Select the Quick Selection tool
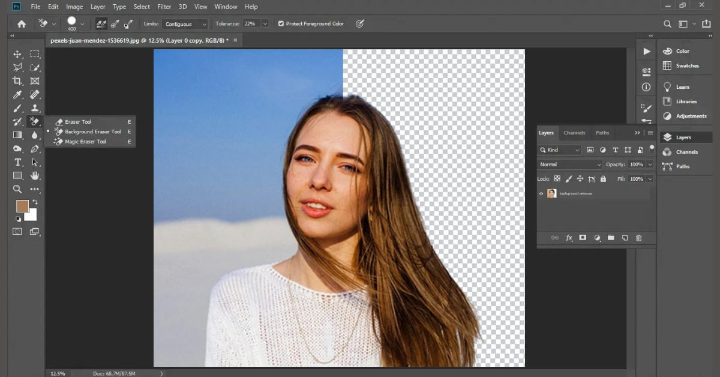Image resolution: width=720 pixels, height=377 pixels. click(x=35, y=67)
